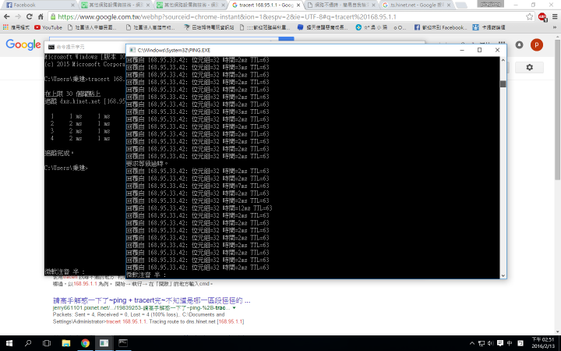Reload the current page
561x351 pixels.
pyautogui.click(x=30, y=16)
